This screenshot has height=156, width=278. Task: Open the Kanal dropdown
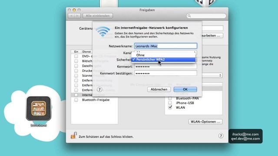[x=165, y=52]
